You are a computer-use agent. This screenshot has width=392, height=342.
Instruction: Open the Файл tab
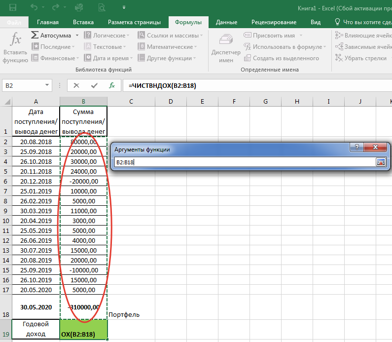pos(14,22)
